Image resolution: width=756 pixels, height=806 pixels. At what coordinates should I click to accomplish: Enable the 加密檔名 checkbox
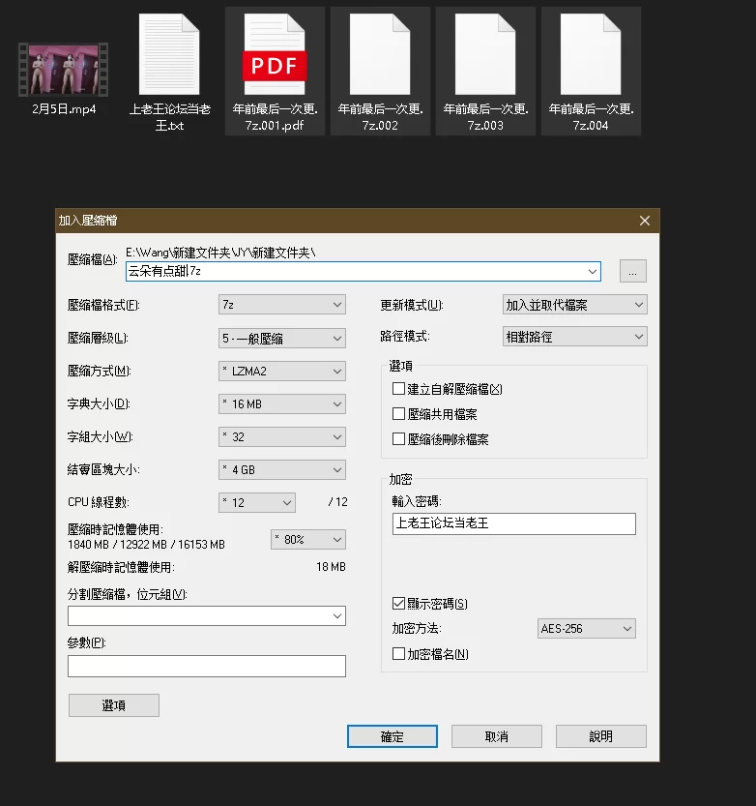[399, 654]
